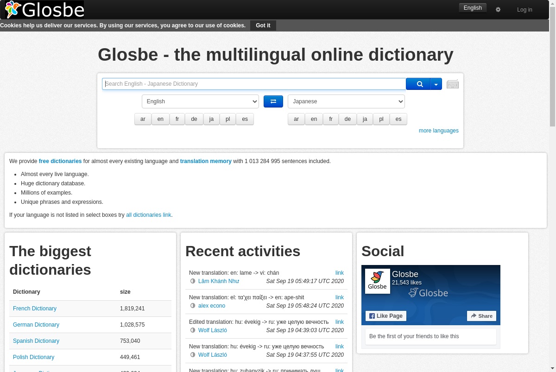Click Facebook Like Page button
The height and width of the screenshot is (372, 556).
tap(386, 316)
